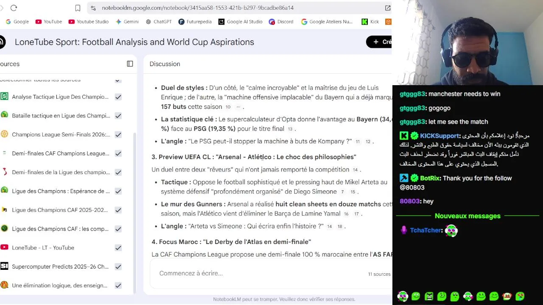The image size is (543, 305).
Task: Click the headphones emote at the chat emote bar's start
Action: (403, 296)
